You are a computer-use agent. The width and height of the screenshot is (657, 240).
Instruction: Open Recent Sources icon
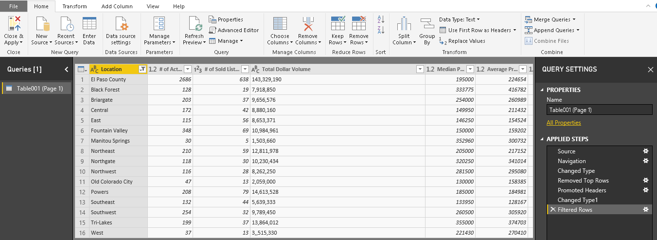coord(66,23)
